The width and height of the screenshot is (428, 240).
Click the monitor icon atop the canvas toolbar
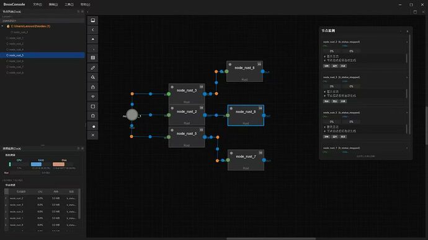(x=93, y=20)
